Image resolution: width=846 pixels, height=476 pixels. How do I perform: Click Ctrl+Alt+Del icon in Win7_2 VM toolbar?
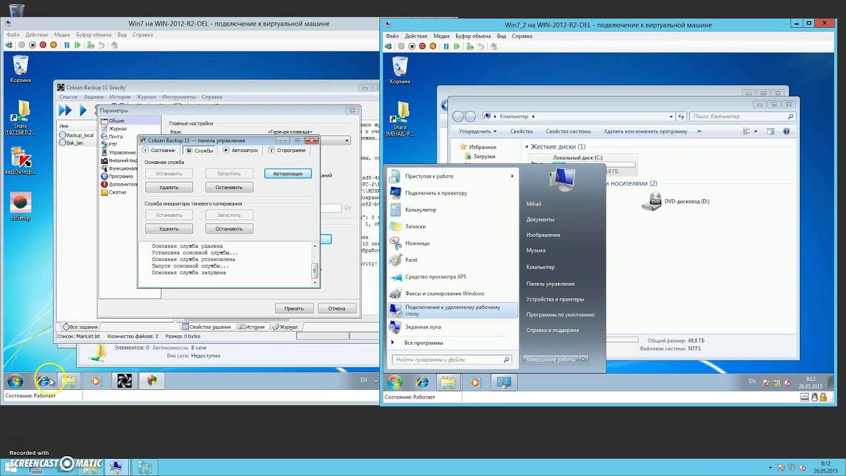coord(389,46)
